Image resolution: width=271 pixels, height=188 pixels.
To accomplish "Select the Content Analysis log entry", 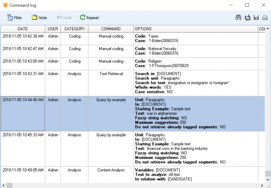I will pos(111,171).
